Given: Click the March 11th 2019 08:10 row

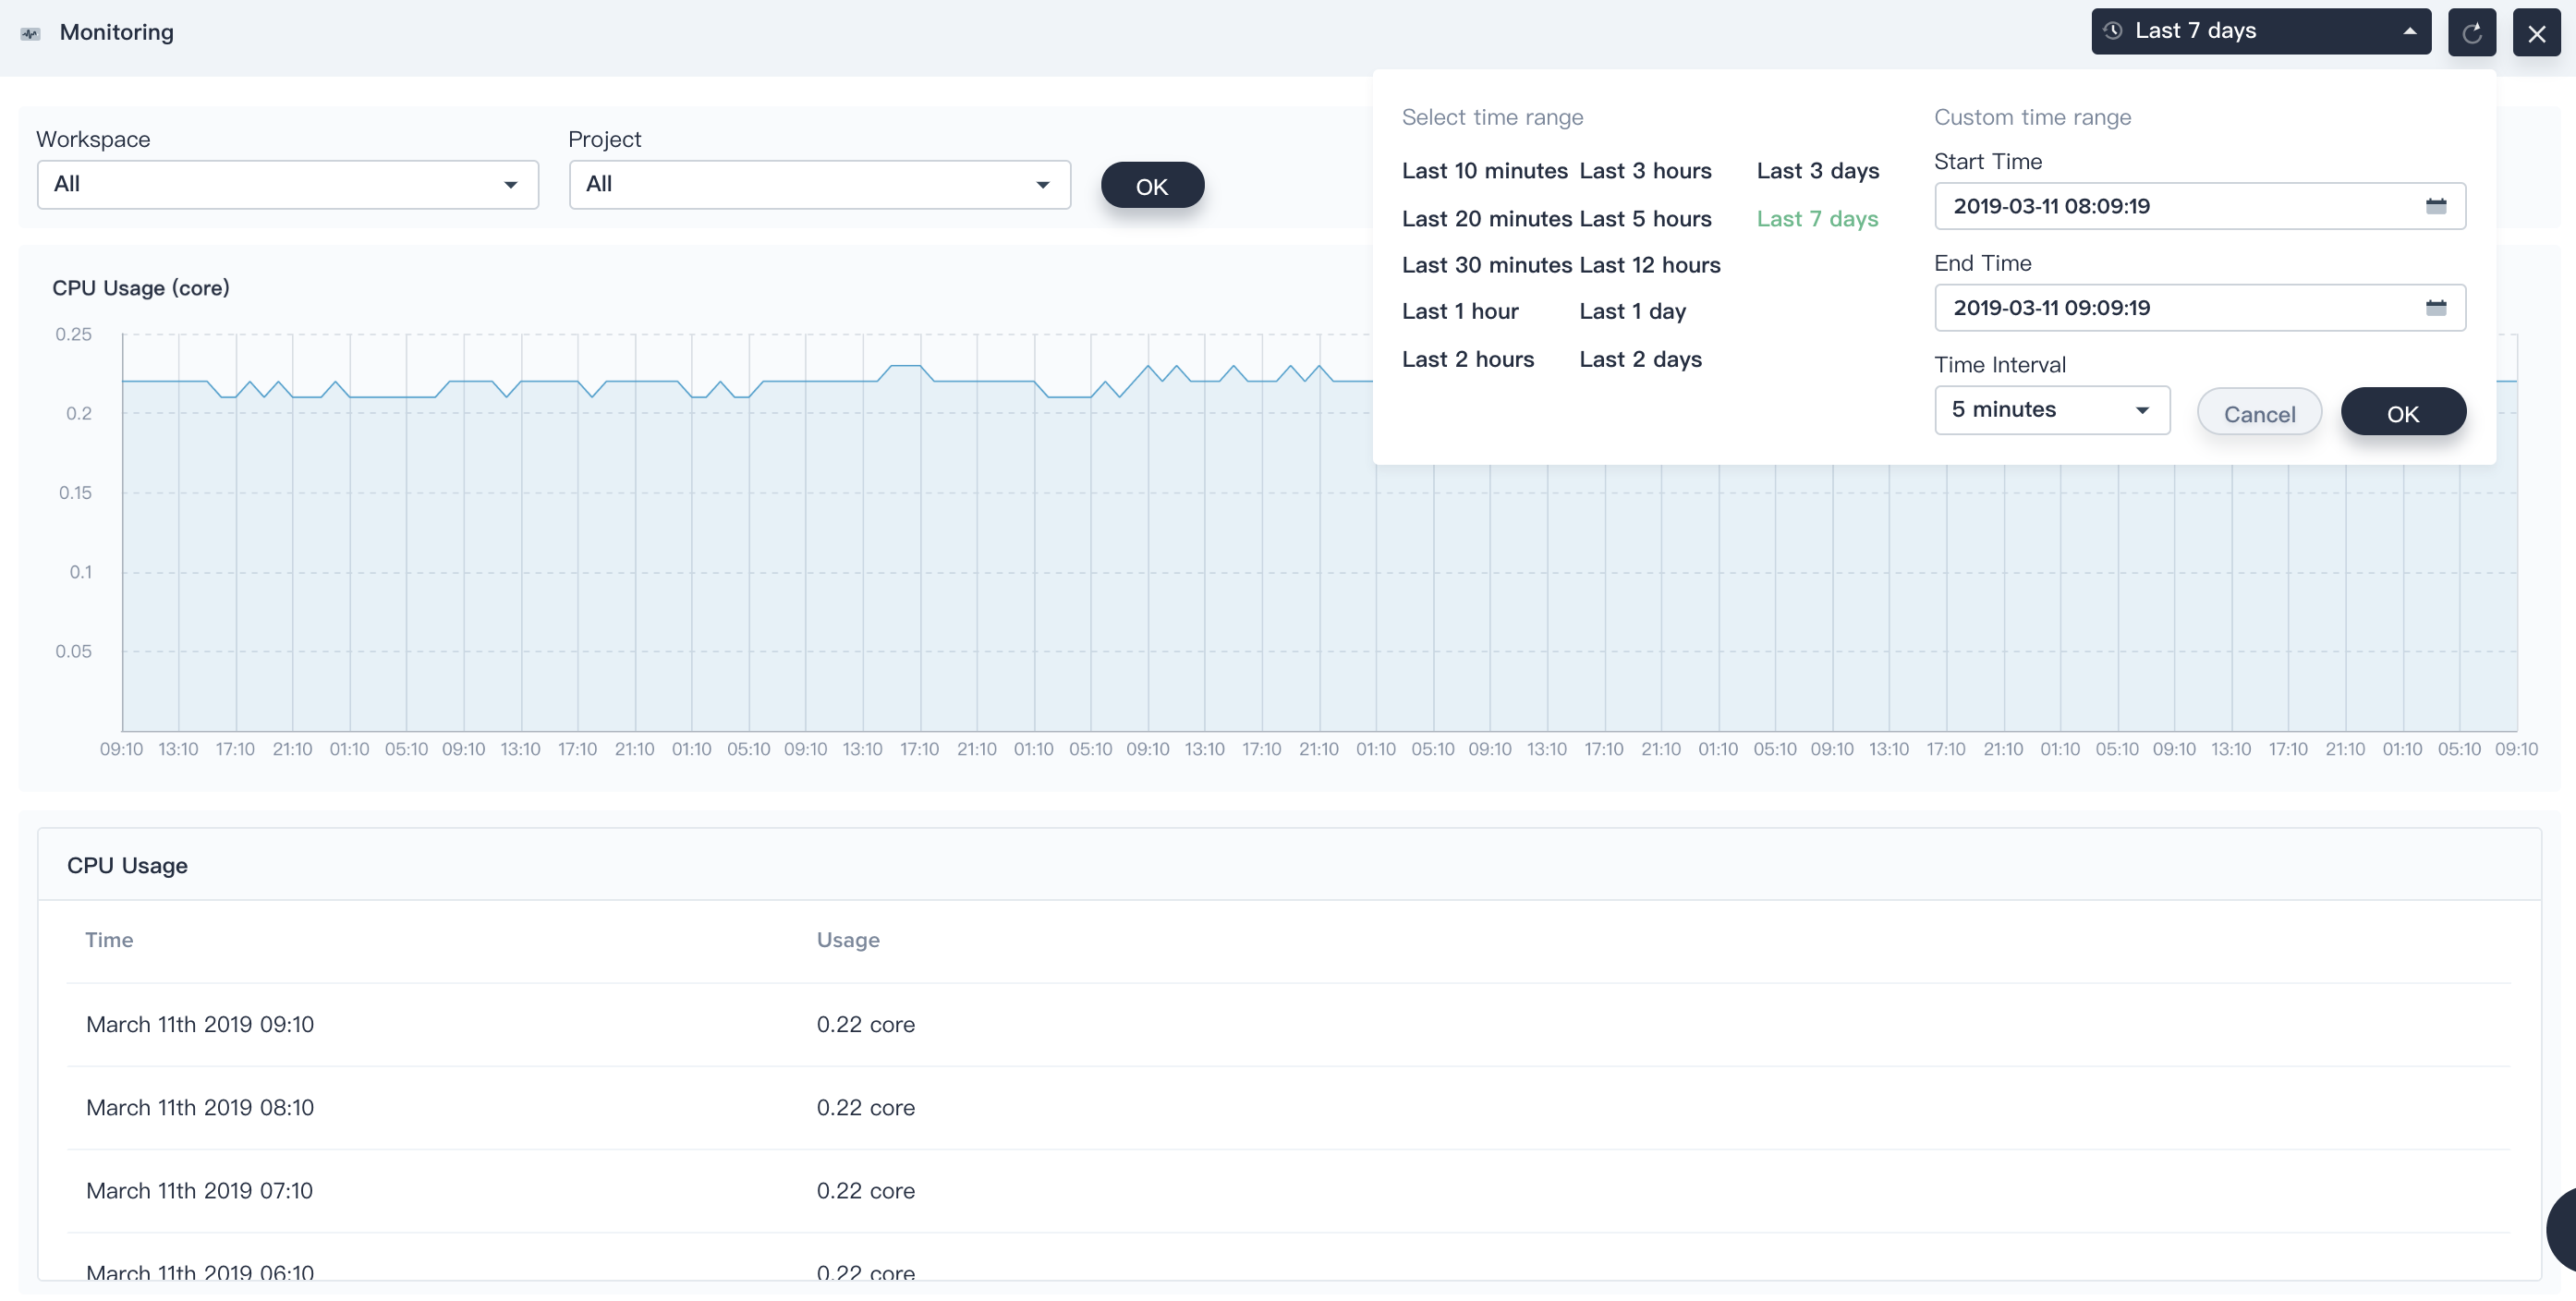Looking at the screenshot, I should 1288,1107.
